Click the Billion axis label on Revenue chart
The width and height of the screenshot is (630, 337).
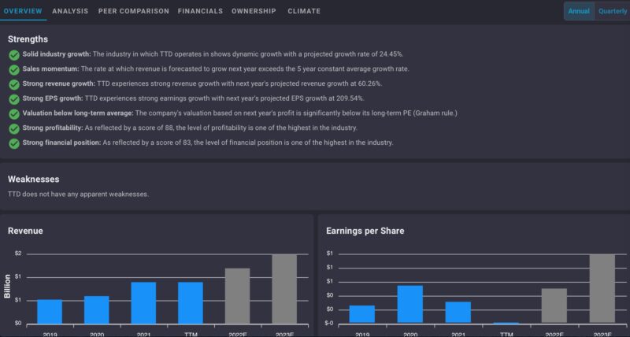7,286
